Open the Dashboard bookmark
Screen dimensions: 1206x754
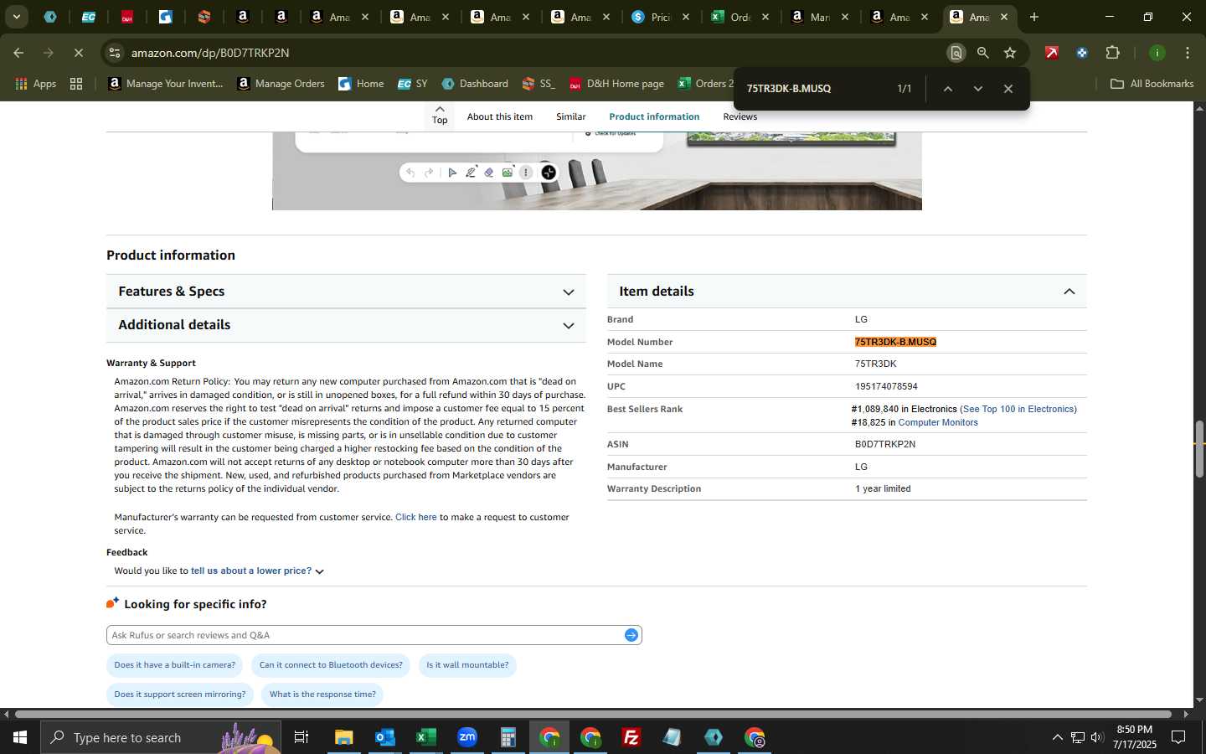475,84
